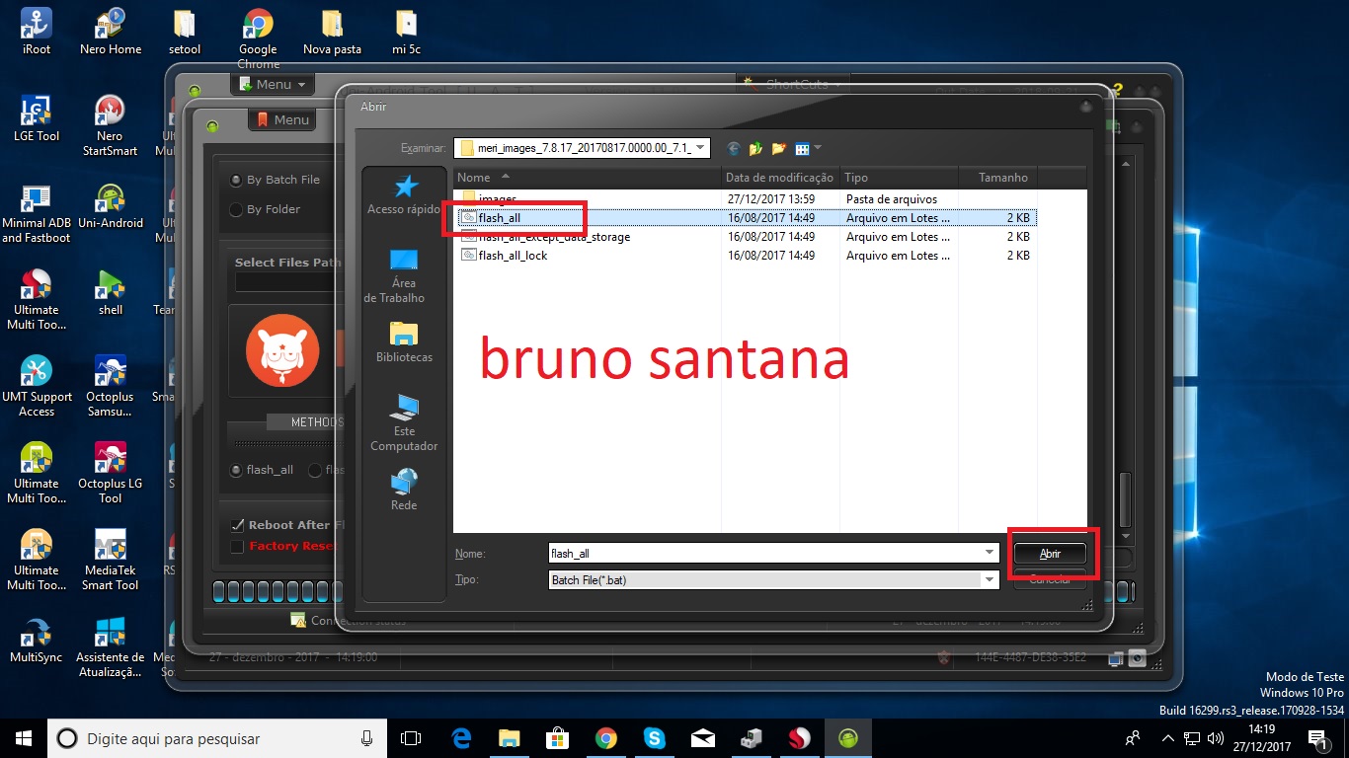Open Skype from taskbar
Image resolution: width=1349 pixels, height=758 pixels.
654,738
